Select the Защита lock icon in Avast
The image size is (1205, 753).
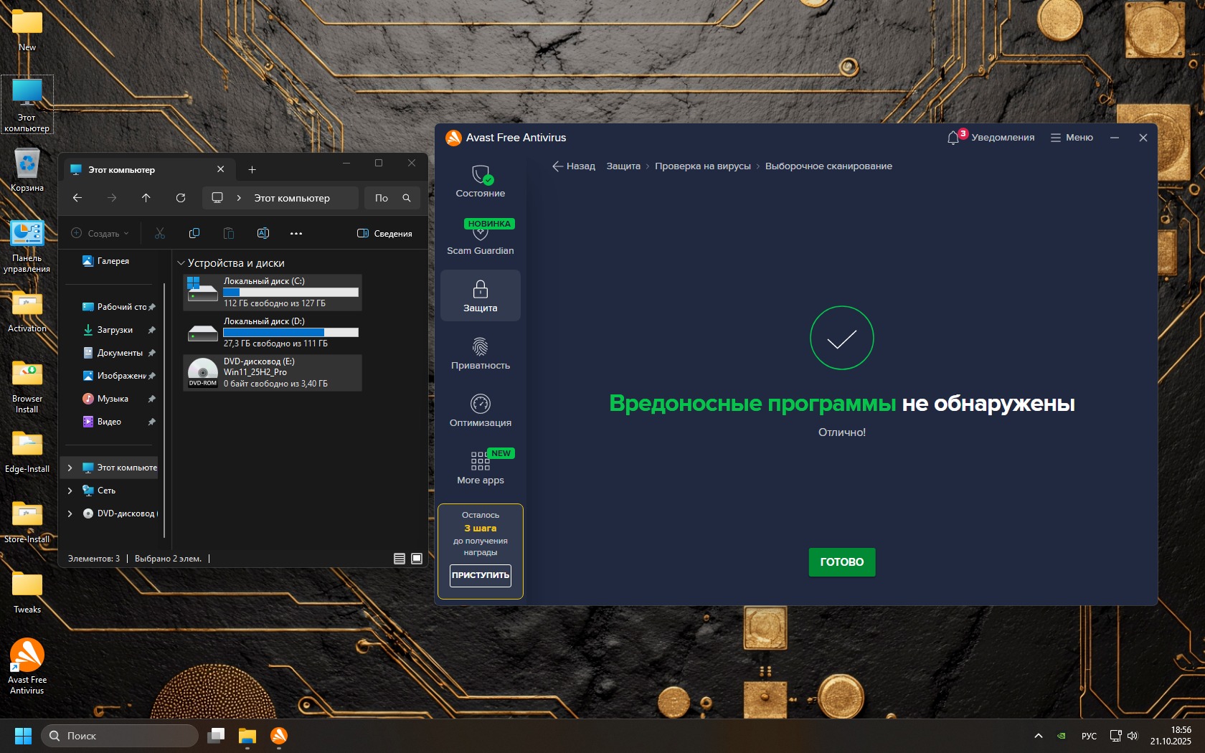481,295
